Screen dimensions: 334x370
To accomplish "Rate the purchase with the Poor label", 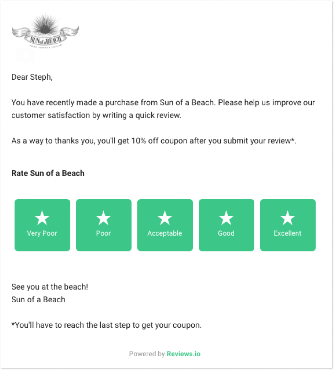I will click(103, 233).
